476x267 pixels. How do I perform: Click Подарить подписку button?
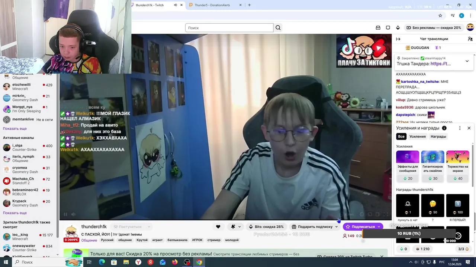pyautogui.click(x=312, y=227)
